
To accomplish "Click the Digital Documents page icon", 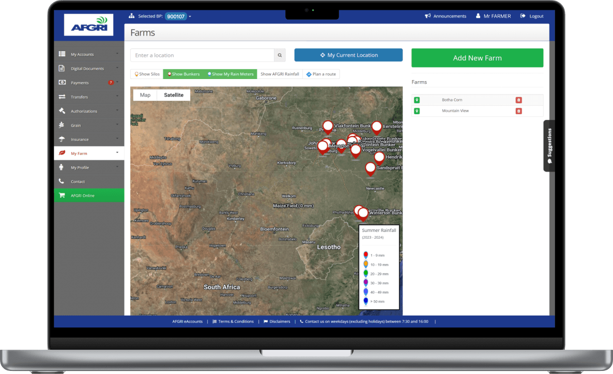I will [62, 68].
